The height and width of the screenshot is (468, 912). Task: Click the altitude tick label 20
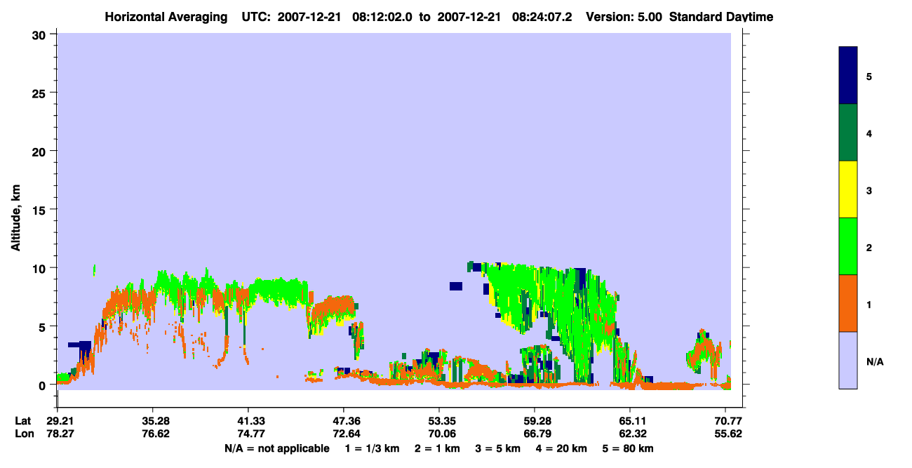click(x=41, y=151)
